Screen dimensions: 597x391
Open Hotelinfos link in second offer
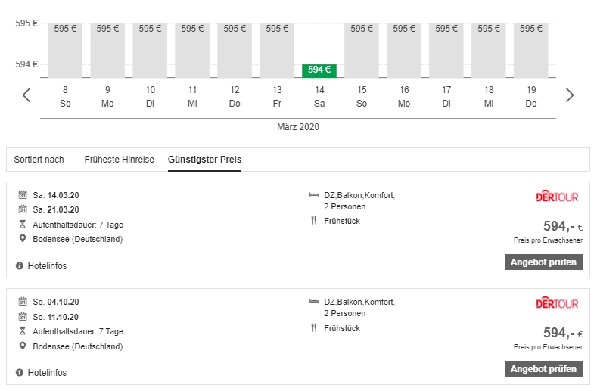click(x=47, y=373)
